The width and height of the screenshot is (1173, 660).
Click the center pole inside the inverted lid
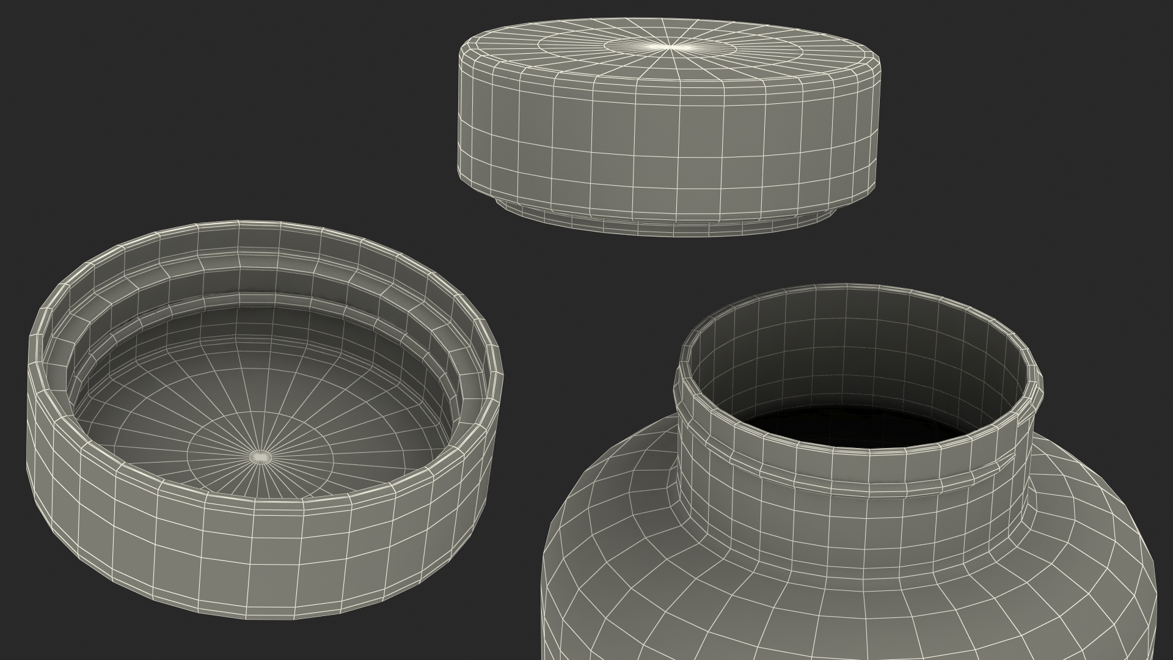pyautogui.click(x=261, y=456)
